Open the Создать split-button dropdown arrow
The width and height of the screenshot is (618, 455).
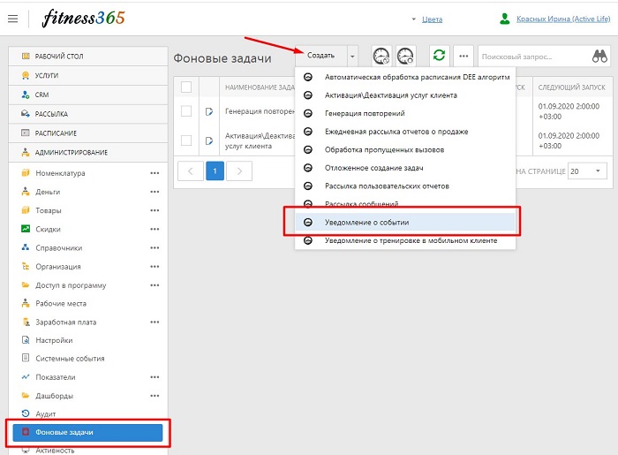coord(352,56)
